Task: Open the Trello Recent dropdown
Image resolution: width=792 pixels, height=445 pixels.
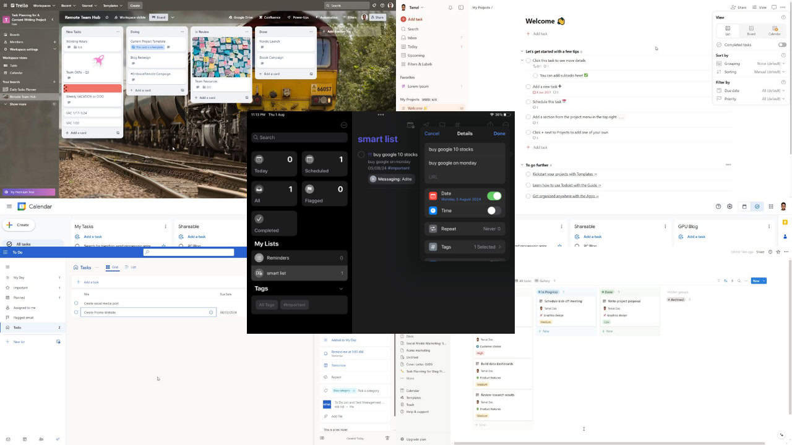Action: pyautogui.click(x=69, y=6)
